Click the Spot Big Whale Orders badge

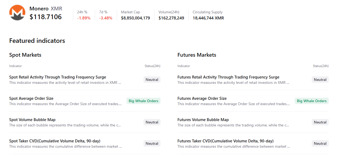[143, 101]
